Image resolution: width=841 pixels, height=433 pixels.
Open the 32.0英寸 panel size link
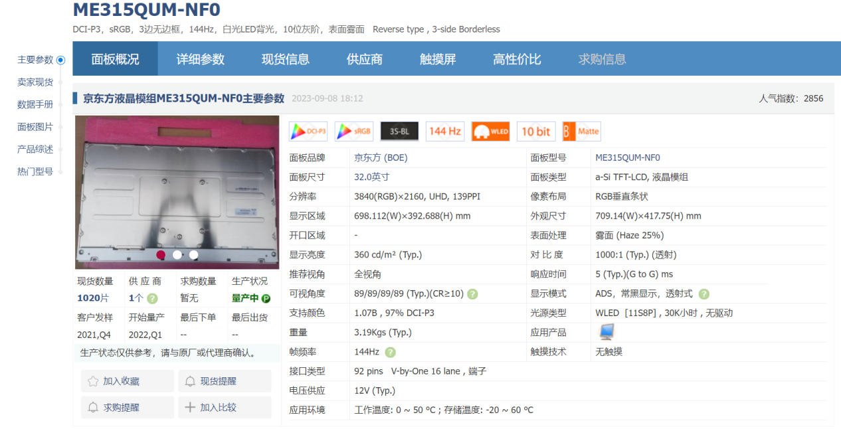pyautogui.click(x=372, y=177)
